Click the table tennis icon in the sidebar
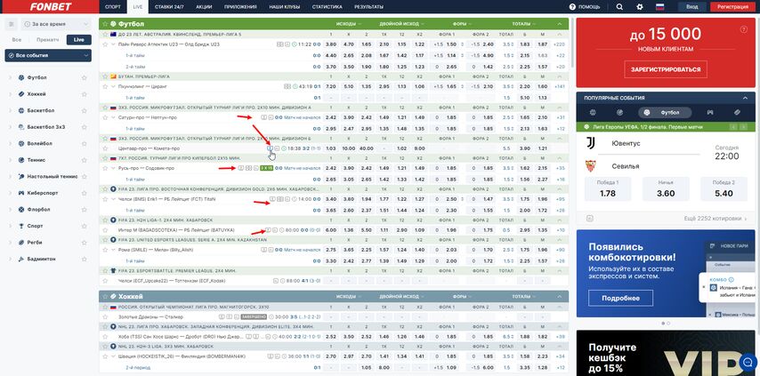The height and width of the screenshot is (376, 760). [x=20, y=177]
